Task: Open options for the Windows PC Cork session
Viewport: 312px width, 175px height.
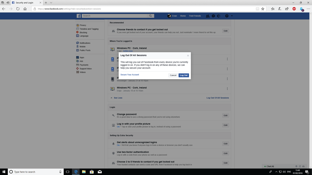Action: click(227, 88)
